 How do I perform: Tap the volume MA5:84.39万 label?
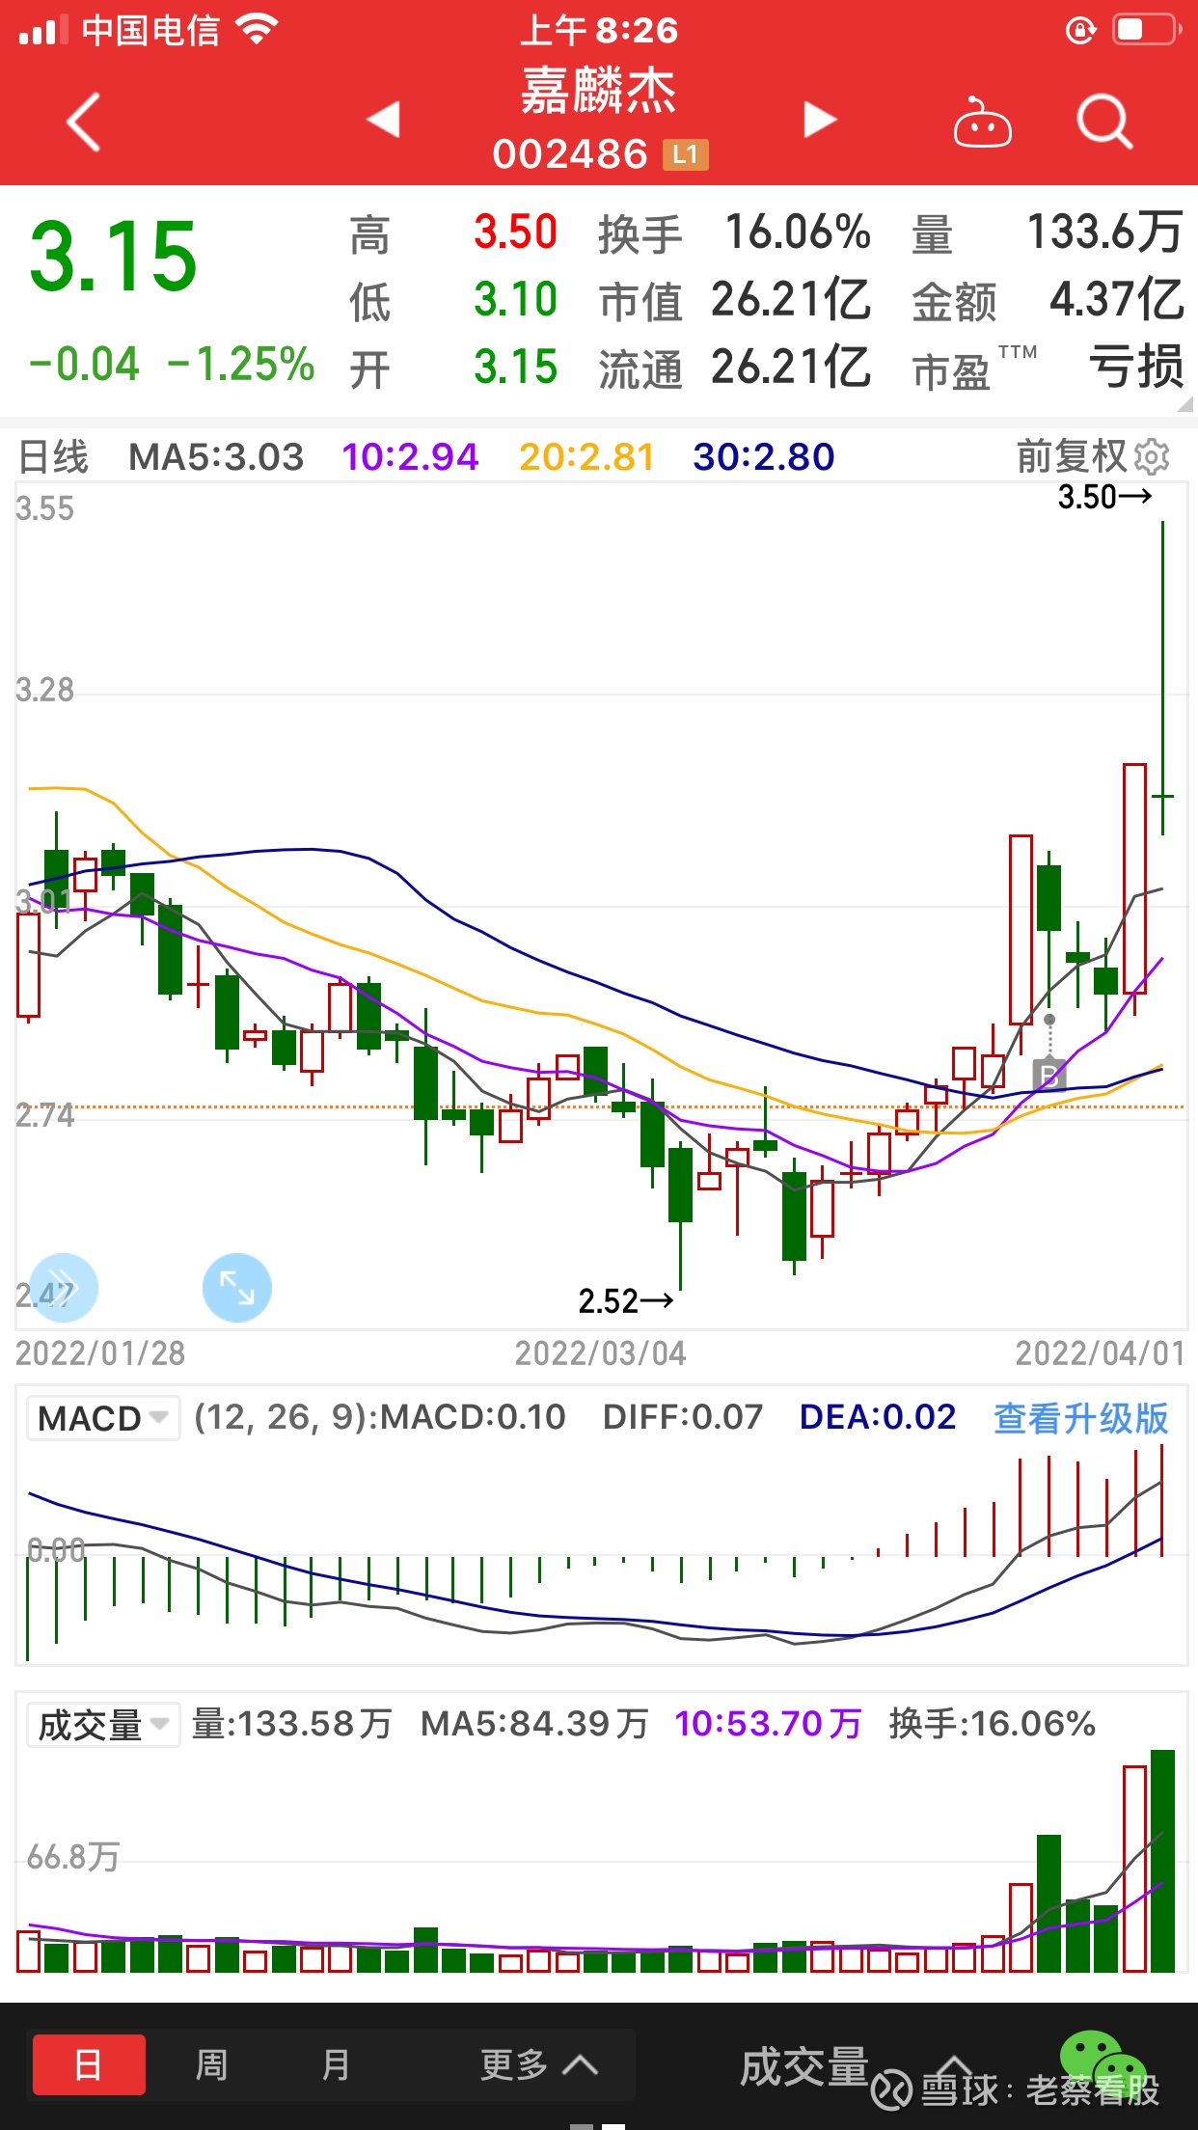click(534, 1724)
